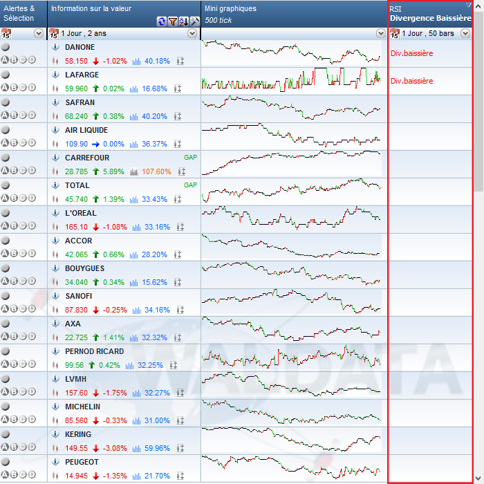
Task: Open info icon for AIR LIQUIDE
Action: (55, 130)
